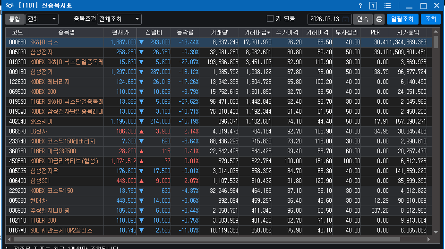Toggle the 키 연동 checkbox
This screenshot has width=445, height=249.
[x=270, y=19]
